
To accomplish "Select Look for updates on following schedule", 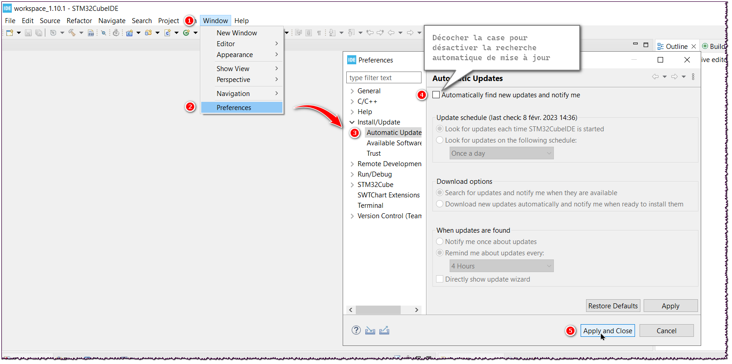I will (x=440, y=140).
